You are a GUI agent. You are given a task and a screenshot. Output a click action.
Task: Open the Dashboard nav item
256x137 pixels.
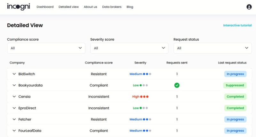[x=45, y=7]
